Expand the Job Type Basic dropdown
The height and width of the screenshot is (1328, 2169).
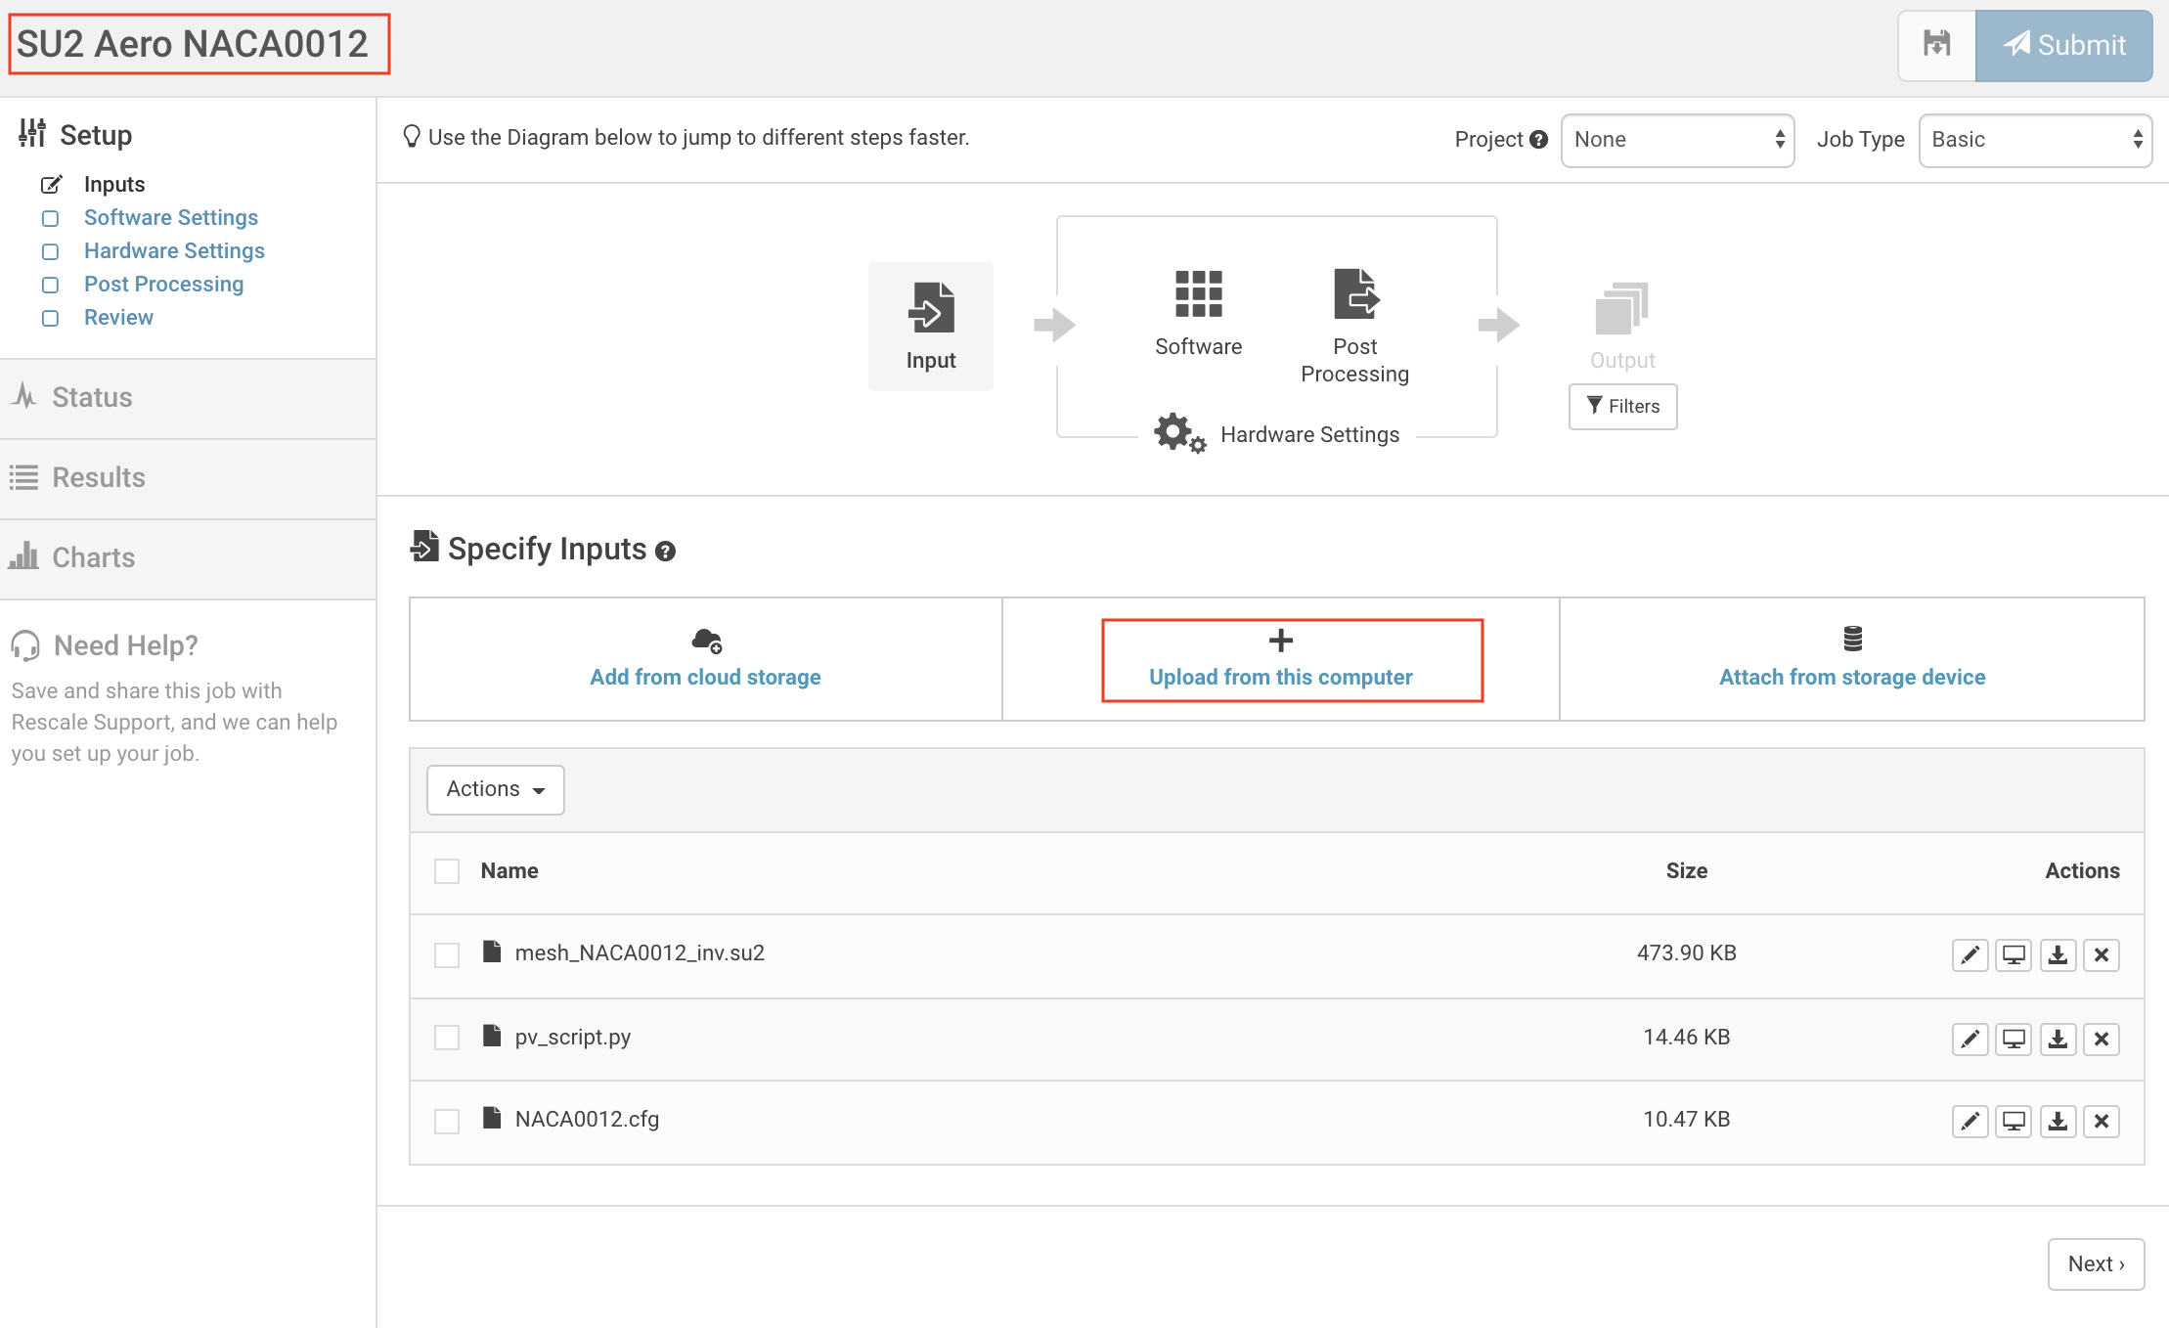click(x=2035, y=140)
